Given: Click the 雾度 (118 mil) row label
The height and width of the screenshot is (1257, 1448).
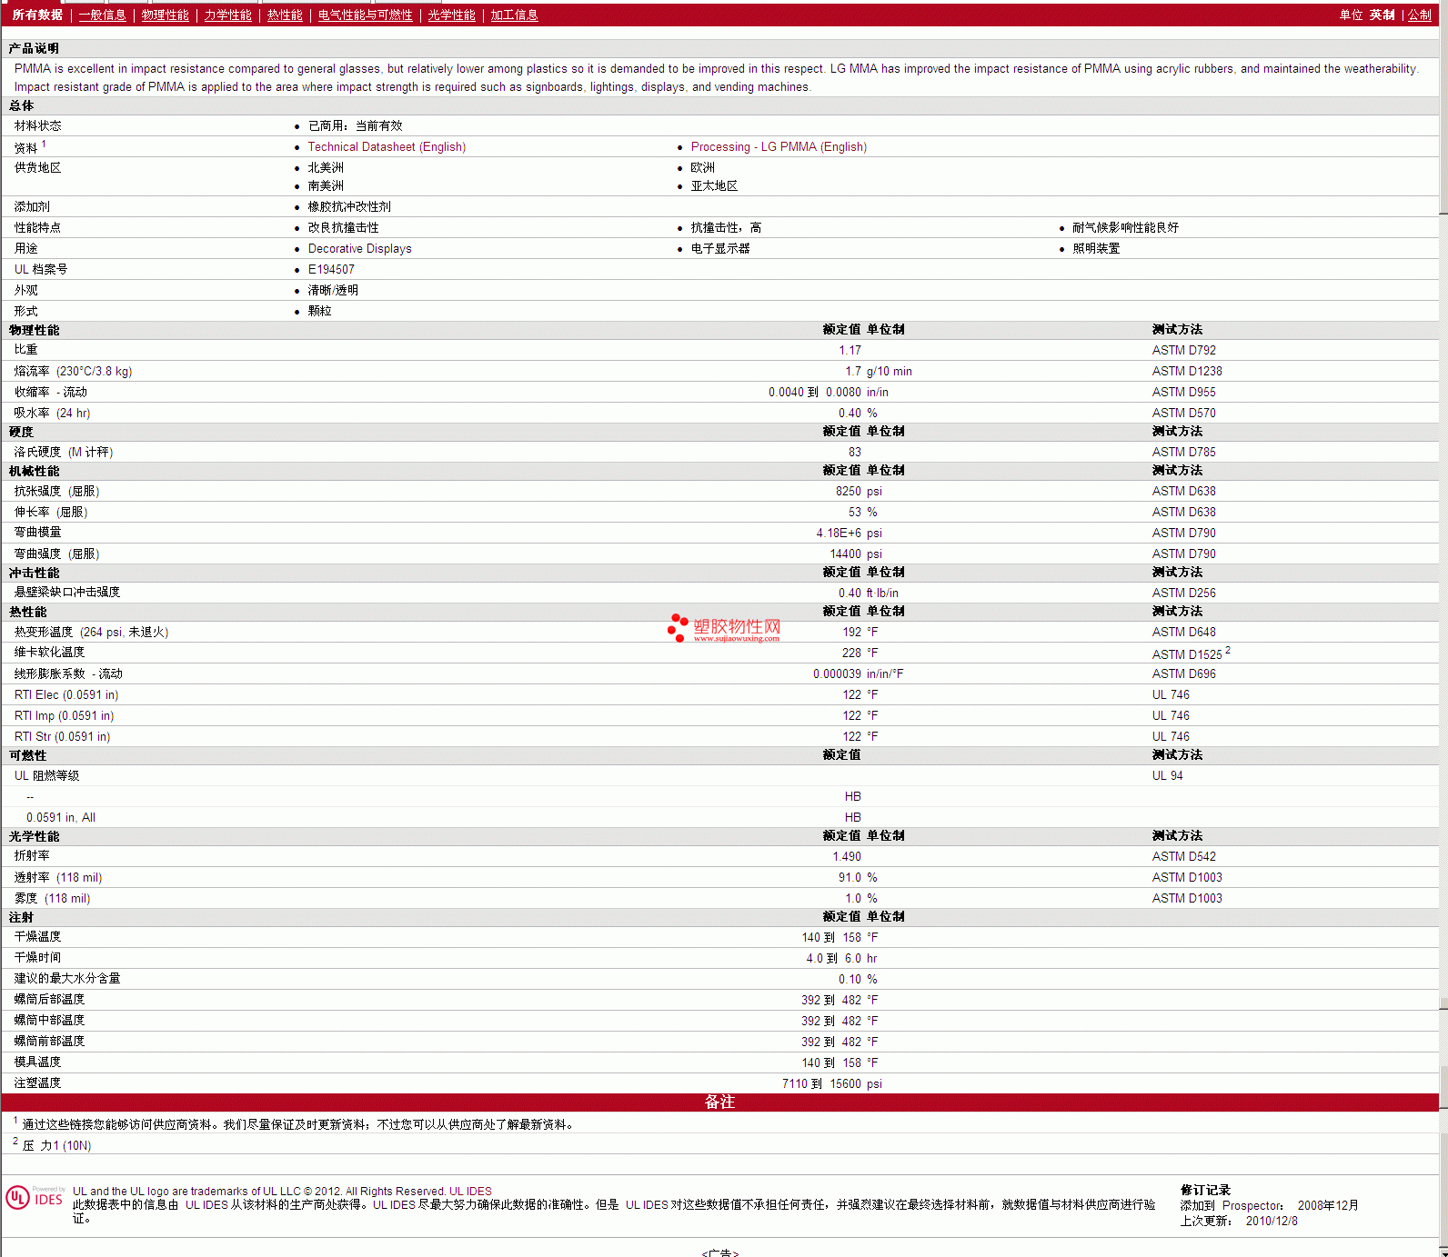Looking at the screenshot, I should tap(52, 899).
